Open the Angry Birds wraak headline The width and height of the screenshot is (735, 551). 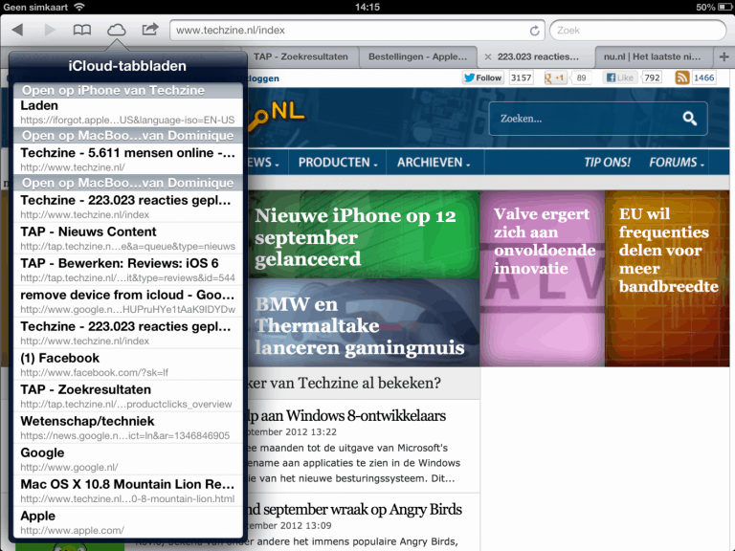click(355, 509)
